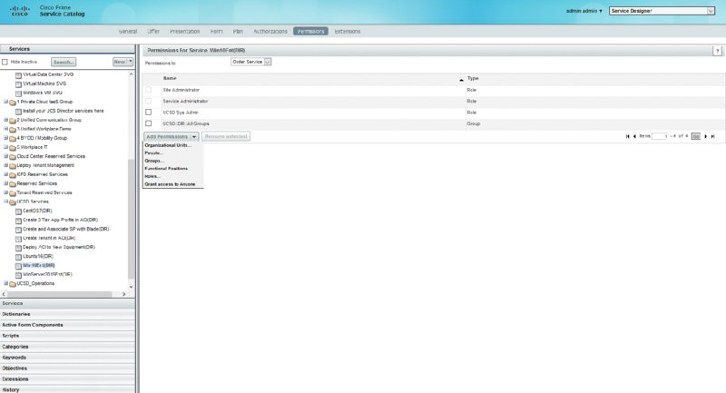
Task: Open the Dictionaries section in left panel
Action: [x=67, y=314]
